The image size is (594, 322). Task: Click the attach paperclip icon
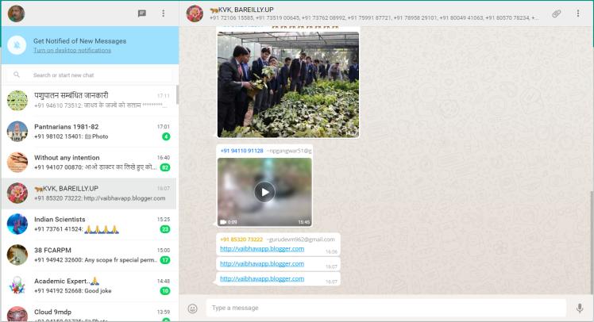(x=556, y=13)
